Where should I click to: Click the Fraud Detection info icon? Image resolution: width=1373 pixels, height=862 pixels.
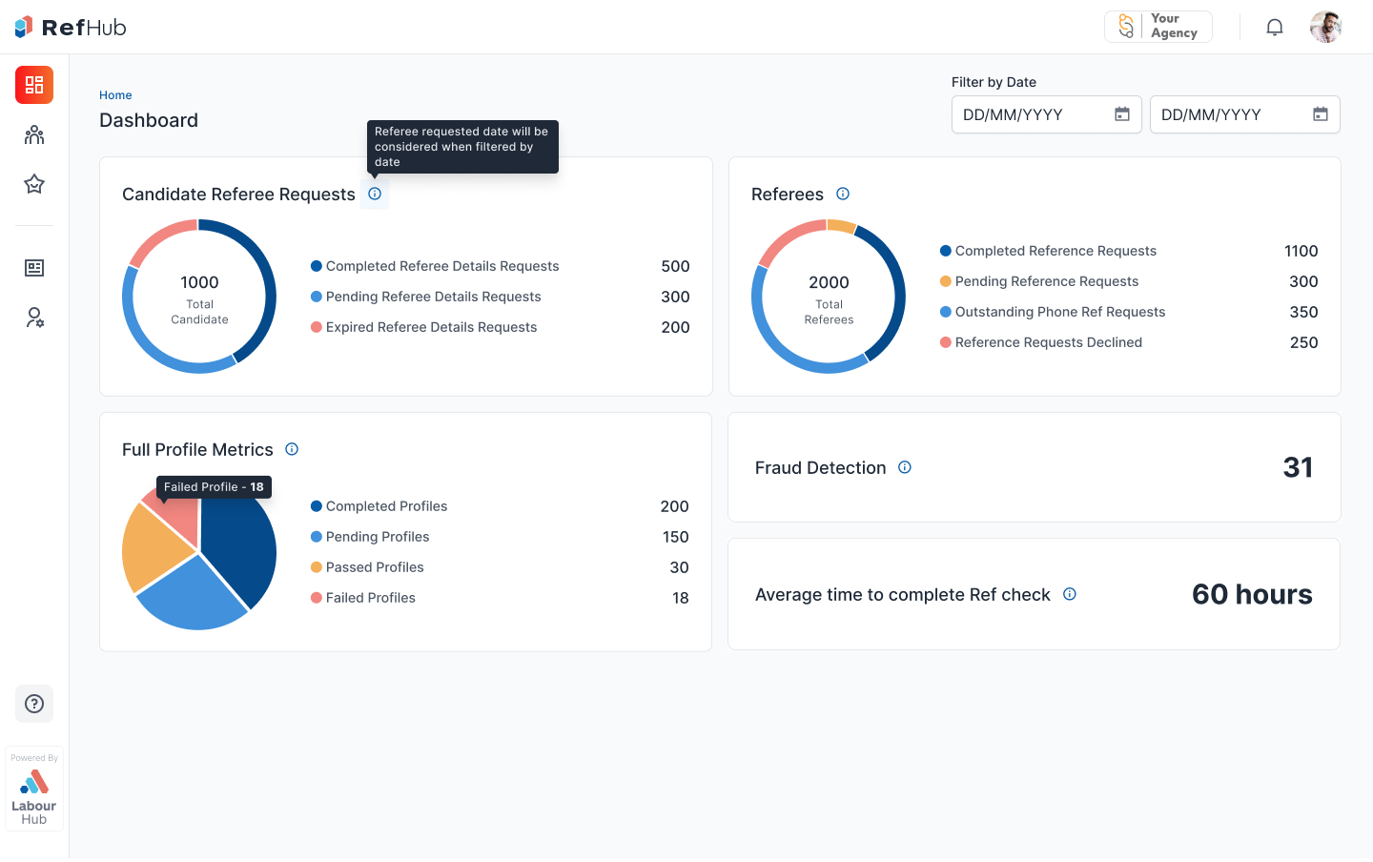905,467
